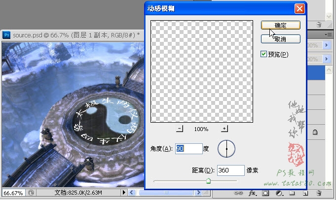336x200 pixels.
Task: Create a new group with folder icon
Action: [292, 193]
